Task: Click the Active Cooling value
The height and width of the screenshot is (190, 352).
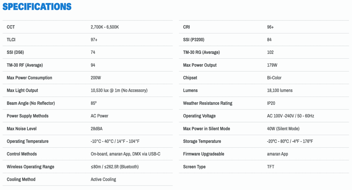Action: (x=103, y=179)
